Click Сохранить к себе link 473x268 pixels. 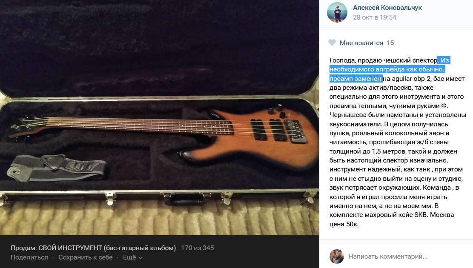click(86, 257)
